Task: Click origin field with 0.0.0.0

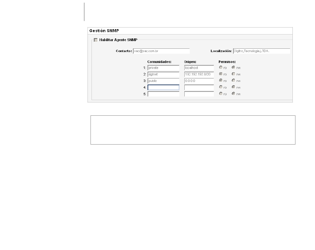Action: pos(199,81)
